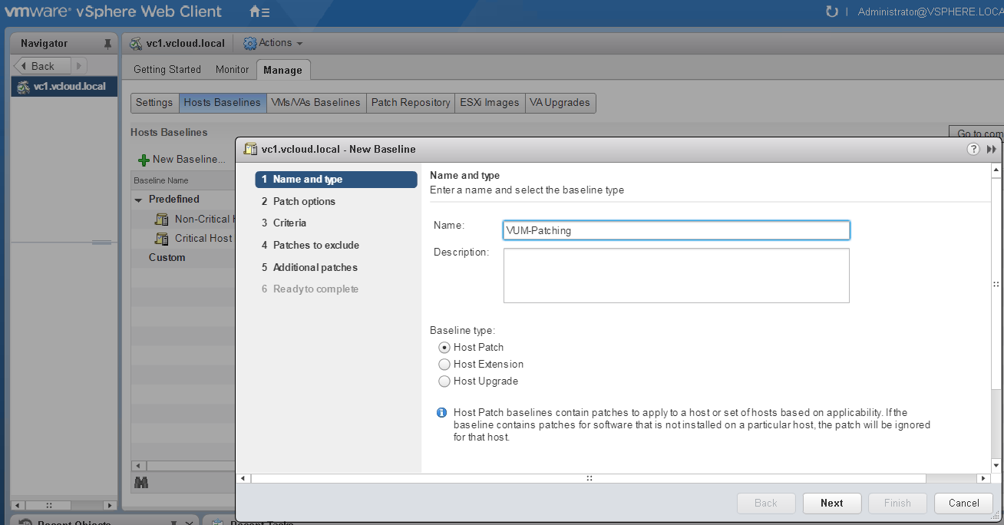Switch to the VA Upgrades sub-tab
The image size is (1004, 525).
[x=560, y=103]
